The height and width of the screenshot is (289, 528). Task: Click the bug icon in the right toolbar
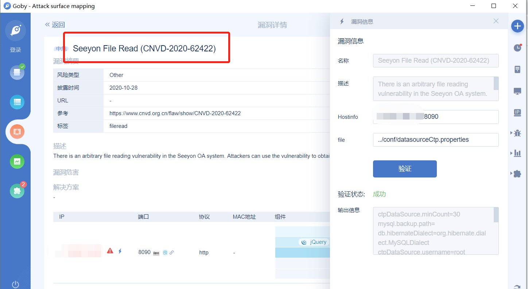click(517, 133)
